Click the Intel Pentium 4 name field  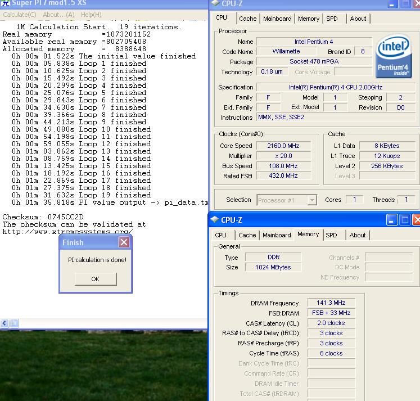coord(314,42)
